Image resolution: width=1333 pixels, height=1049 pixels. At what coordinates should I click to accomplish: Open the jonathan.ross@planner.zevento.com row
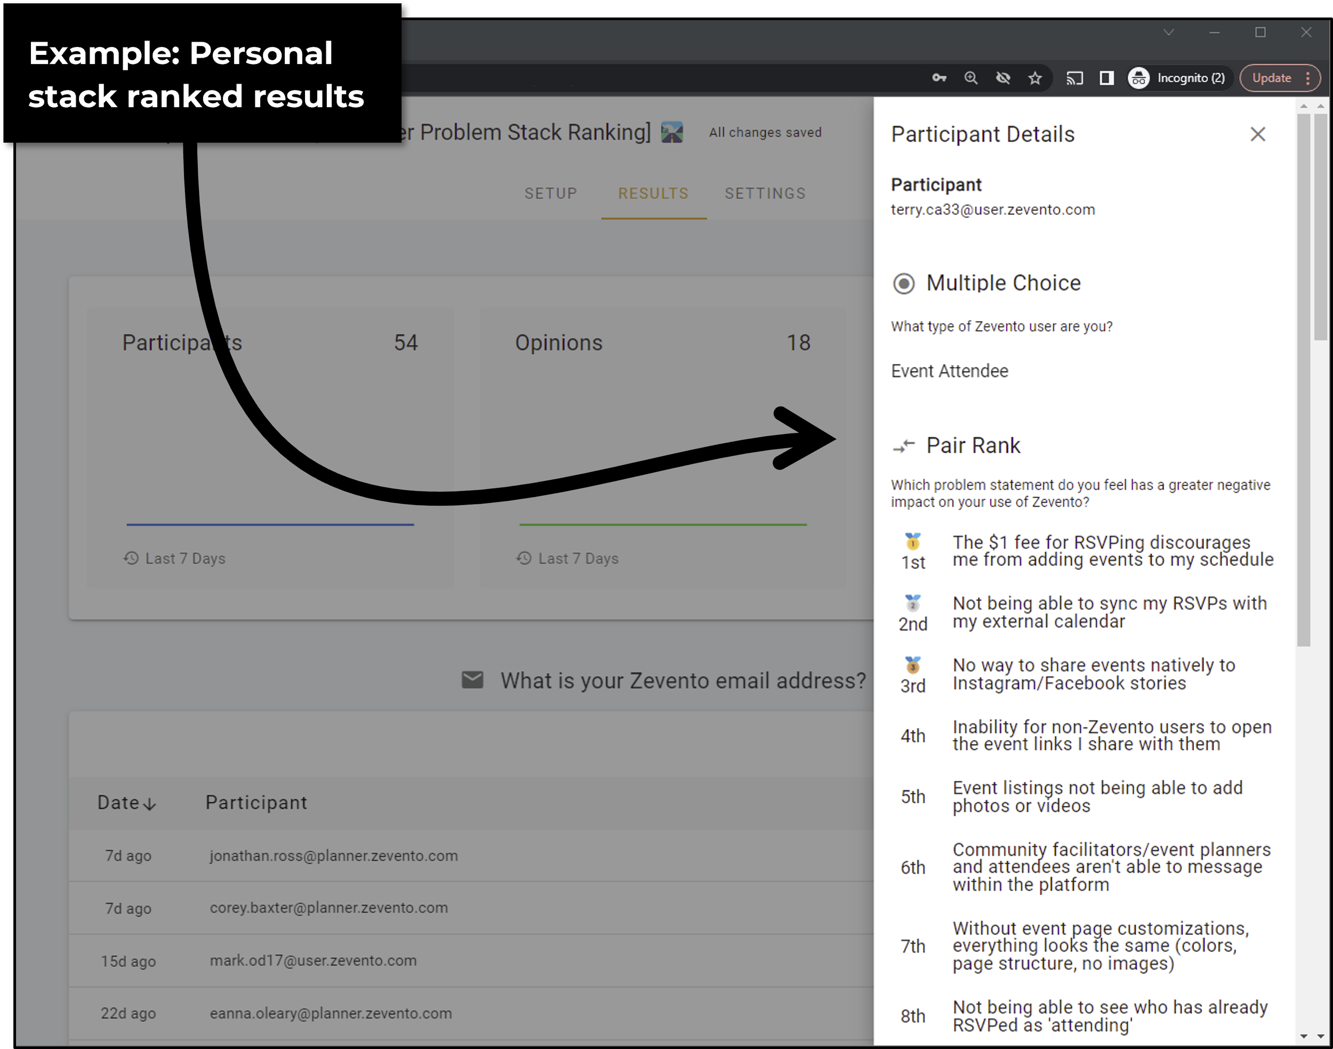[471, 855]
